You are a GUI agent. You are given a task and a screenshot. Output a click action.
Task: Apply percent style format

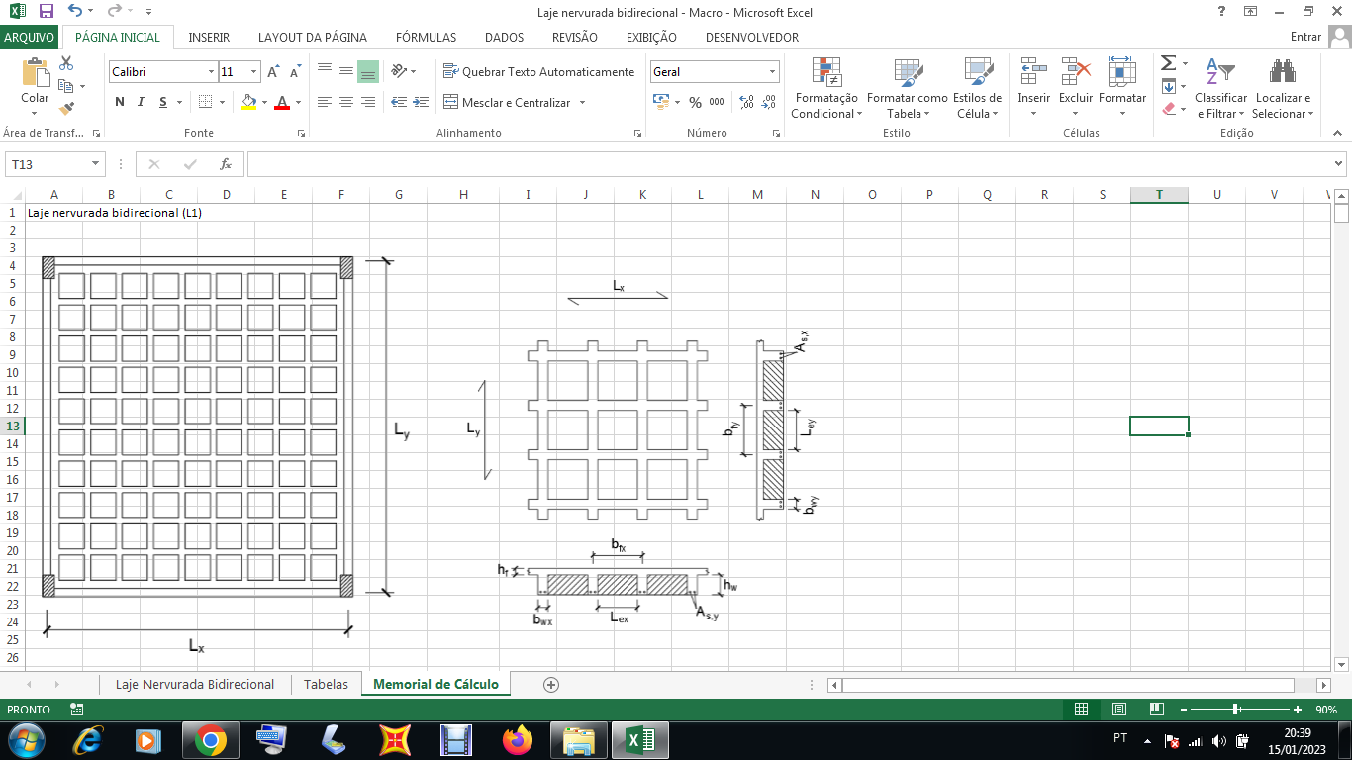[695, 102]
